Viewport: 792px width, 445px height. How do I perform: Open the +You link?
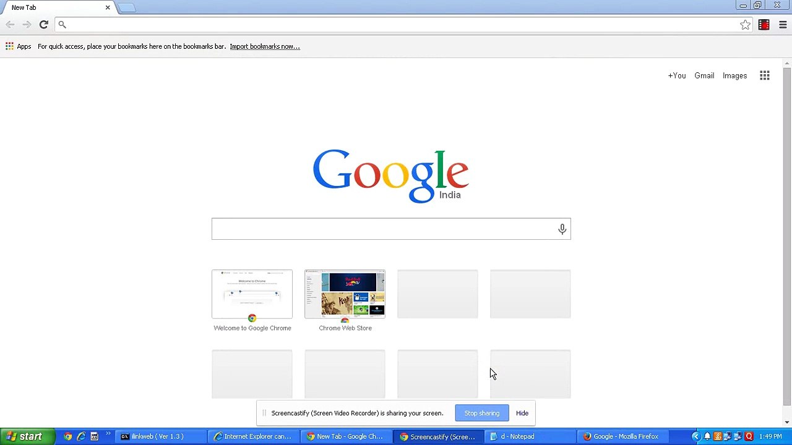pyautogui.click(x=677, y=75)
